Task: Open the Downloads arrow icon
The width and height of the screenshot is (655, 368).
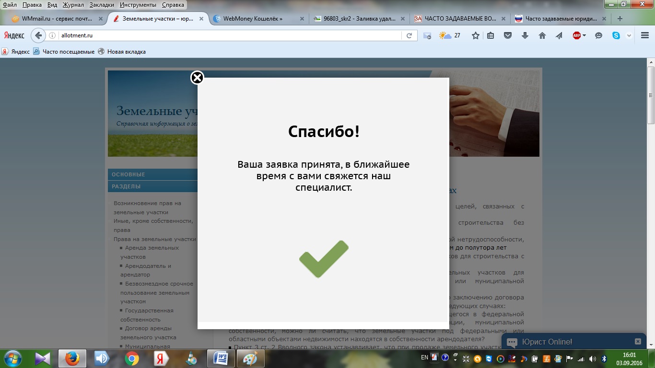Action: click(525, 35)
